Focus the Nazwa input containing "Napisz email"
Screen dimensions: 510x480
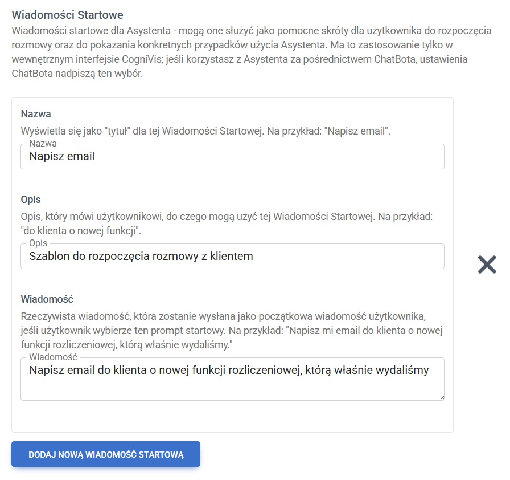pyautogui.click(x=232, y=156)
